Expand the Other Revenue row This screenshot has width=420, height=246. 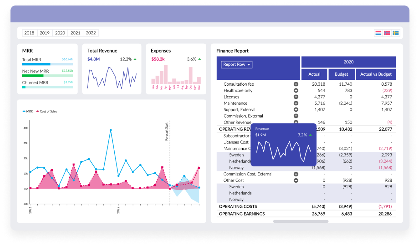point(296,122)
